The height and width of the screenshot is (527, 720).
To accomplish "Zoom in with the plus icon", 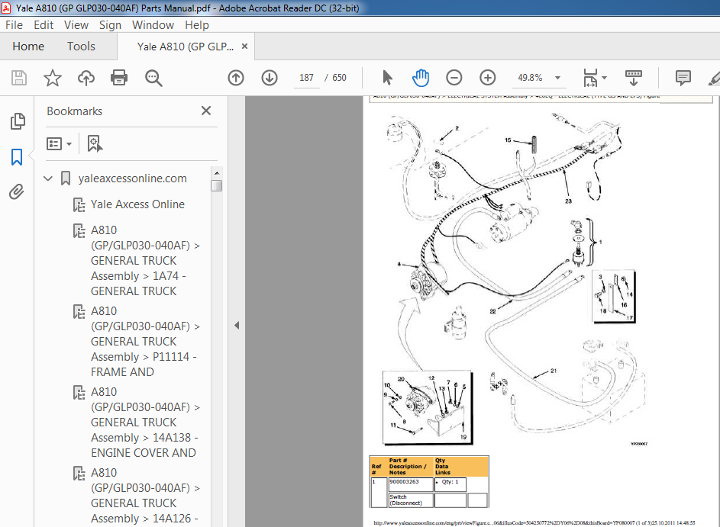I will [x=488, y=78].
